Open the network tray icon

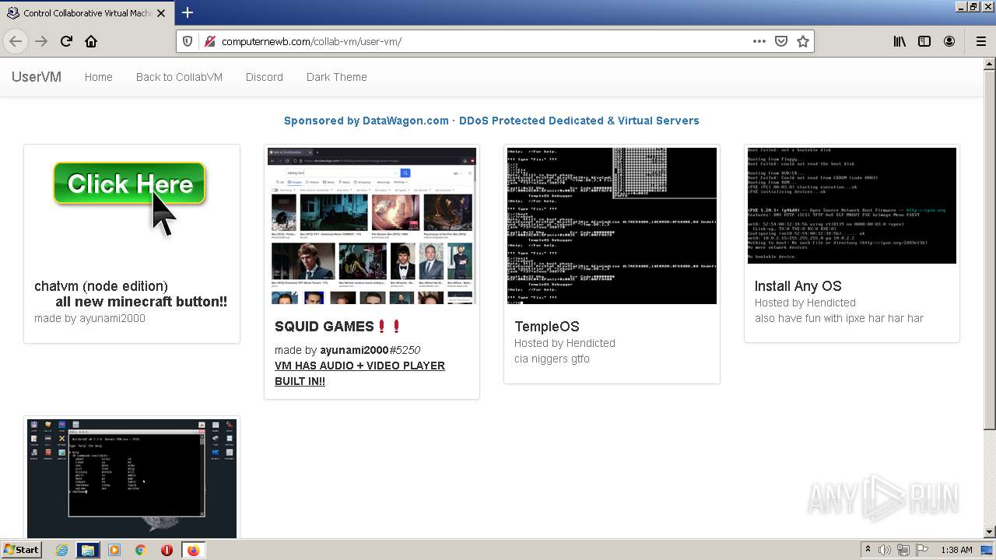pyautogui.click(x=903, y=550)
